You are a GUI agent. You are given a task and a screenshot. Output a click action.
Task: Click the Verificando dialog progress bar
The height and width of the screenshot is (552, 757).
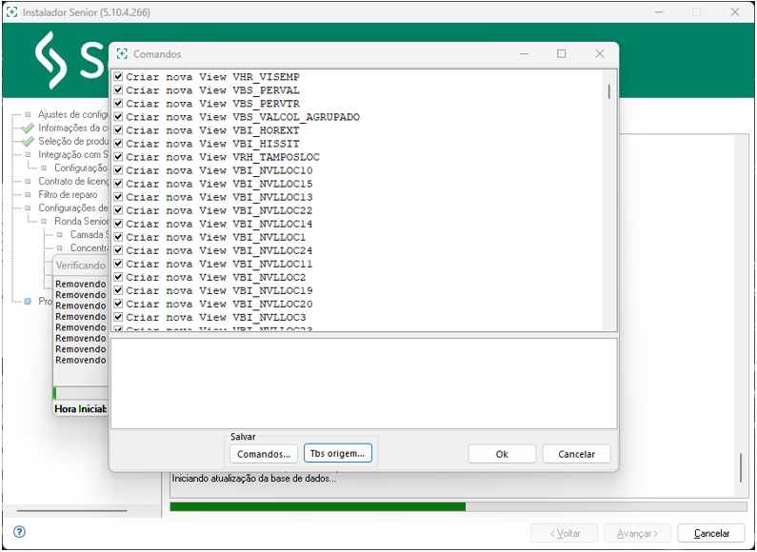coord(80,393)
